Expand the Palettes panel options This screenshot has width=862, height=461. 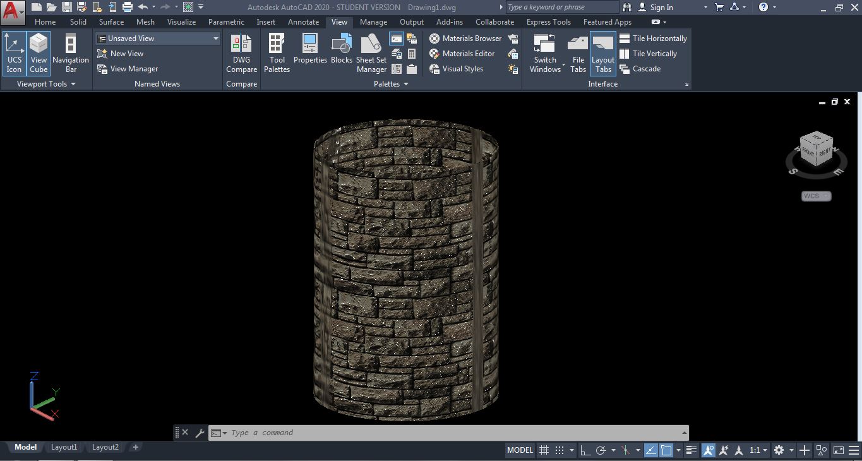[407, 83]
